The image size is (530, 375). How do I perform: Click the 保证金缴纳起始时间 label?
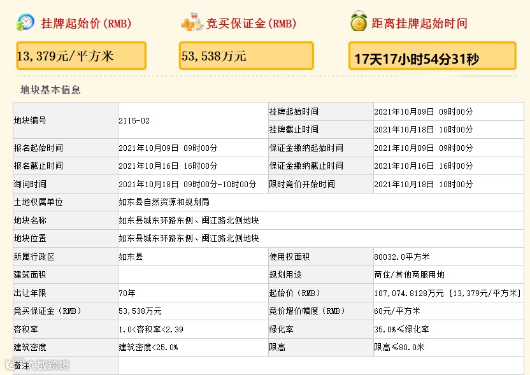306,148
